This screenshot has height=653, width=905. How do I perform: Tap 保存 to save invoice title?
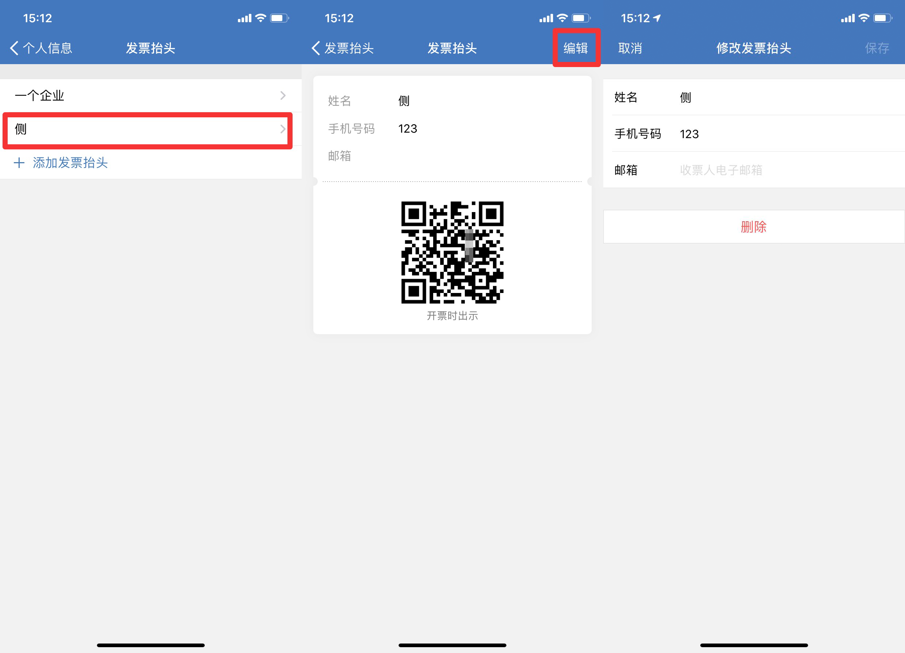[x=877, y=48]
